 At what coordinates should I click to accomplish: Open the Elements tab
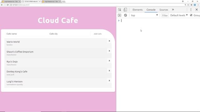tap(137, 10)
